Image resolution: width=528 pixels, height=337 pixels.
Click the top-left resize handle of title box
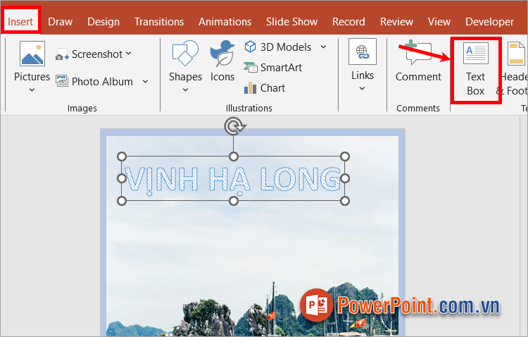[x=122, y=157]
